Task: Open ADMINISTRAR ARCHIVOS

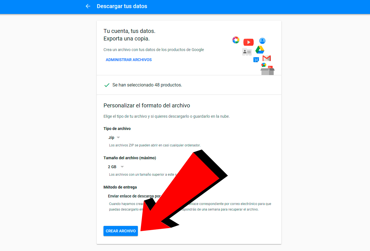Action: (129, 60)
